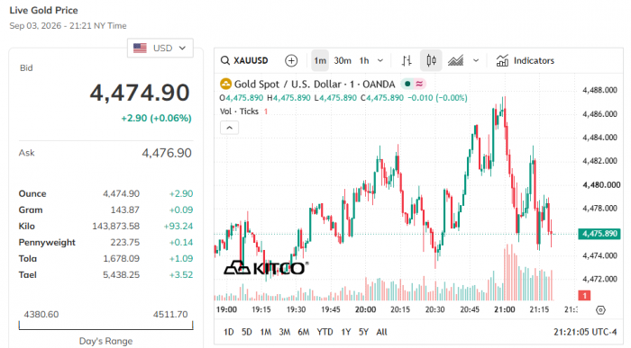Click the day's low 4380.60
Viewport: 631px width, 348px height.
[41, 315]
